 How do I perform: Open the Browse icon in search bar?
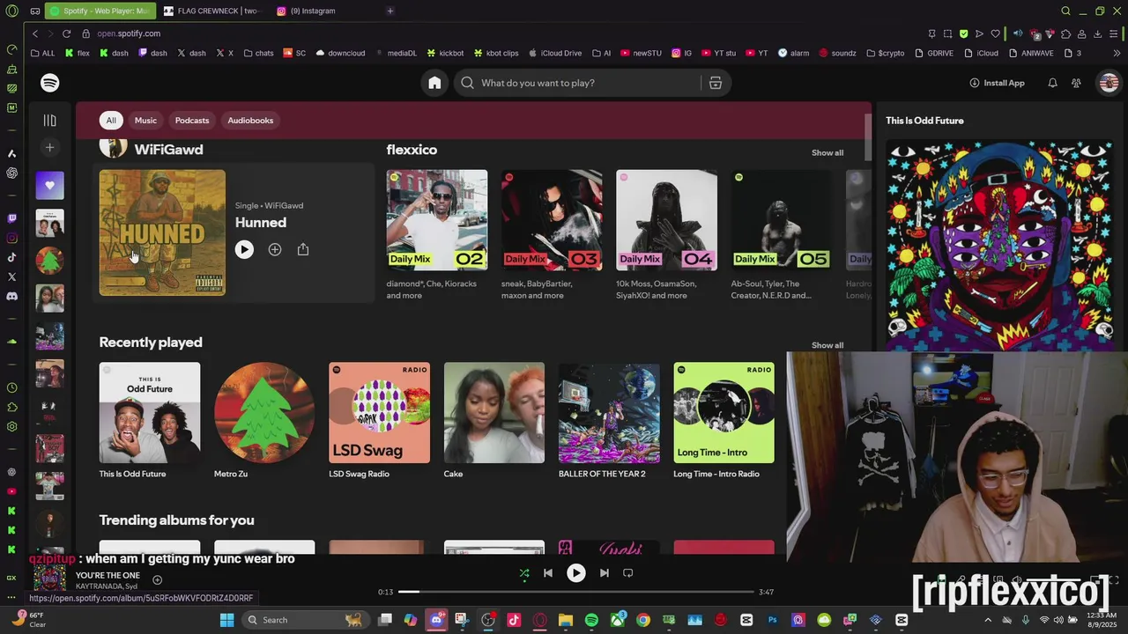716,83
